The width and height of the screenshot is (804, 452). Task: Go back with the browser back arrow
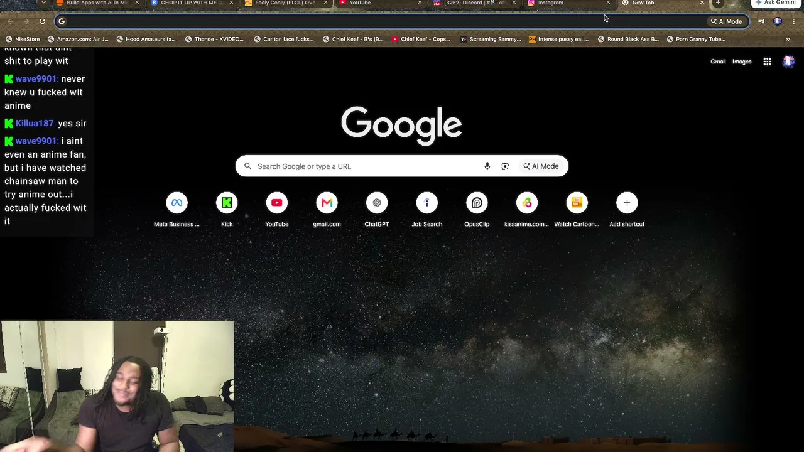click(x=10, y=21)
